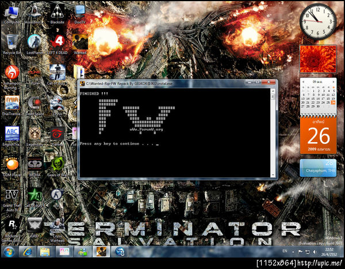Select the GOM Player icon
The height and width of the screenshot is (269, 345).
(12, 167)
